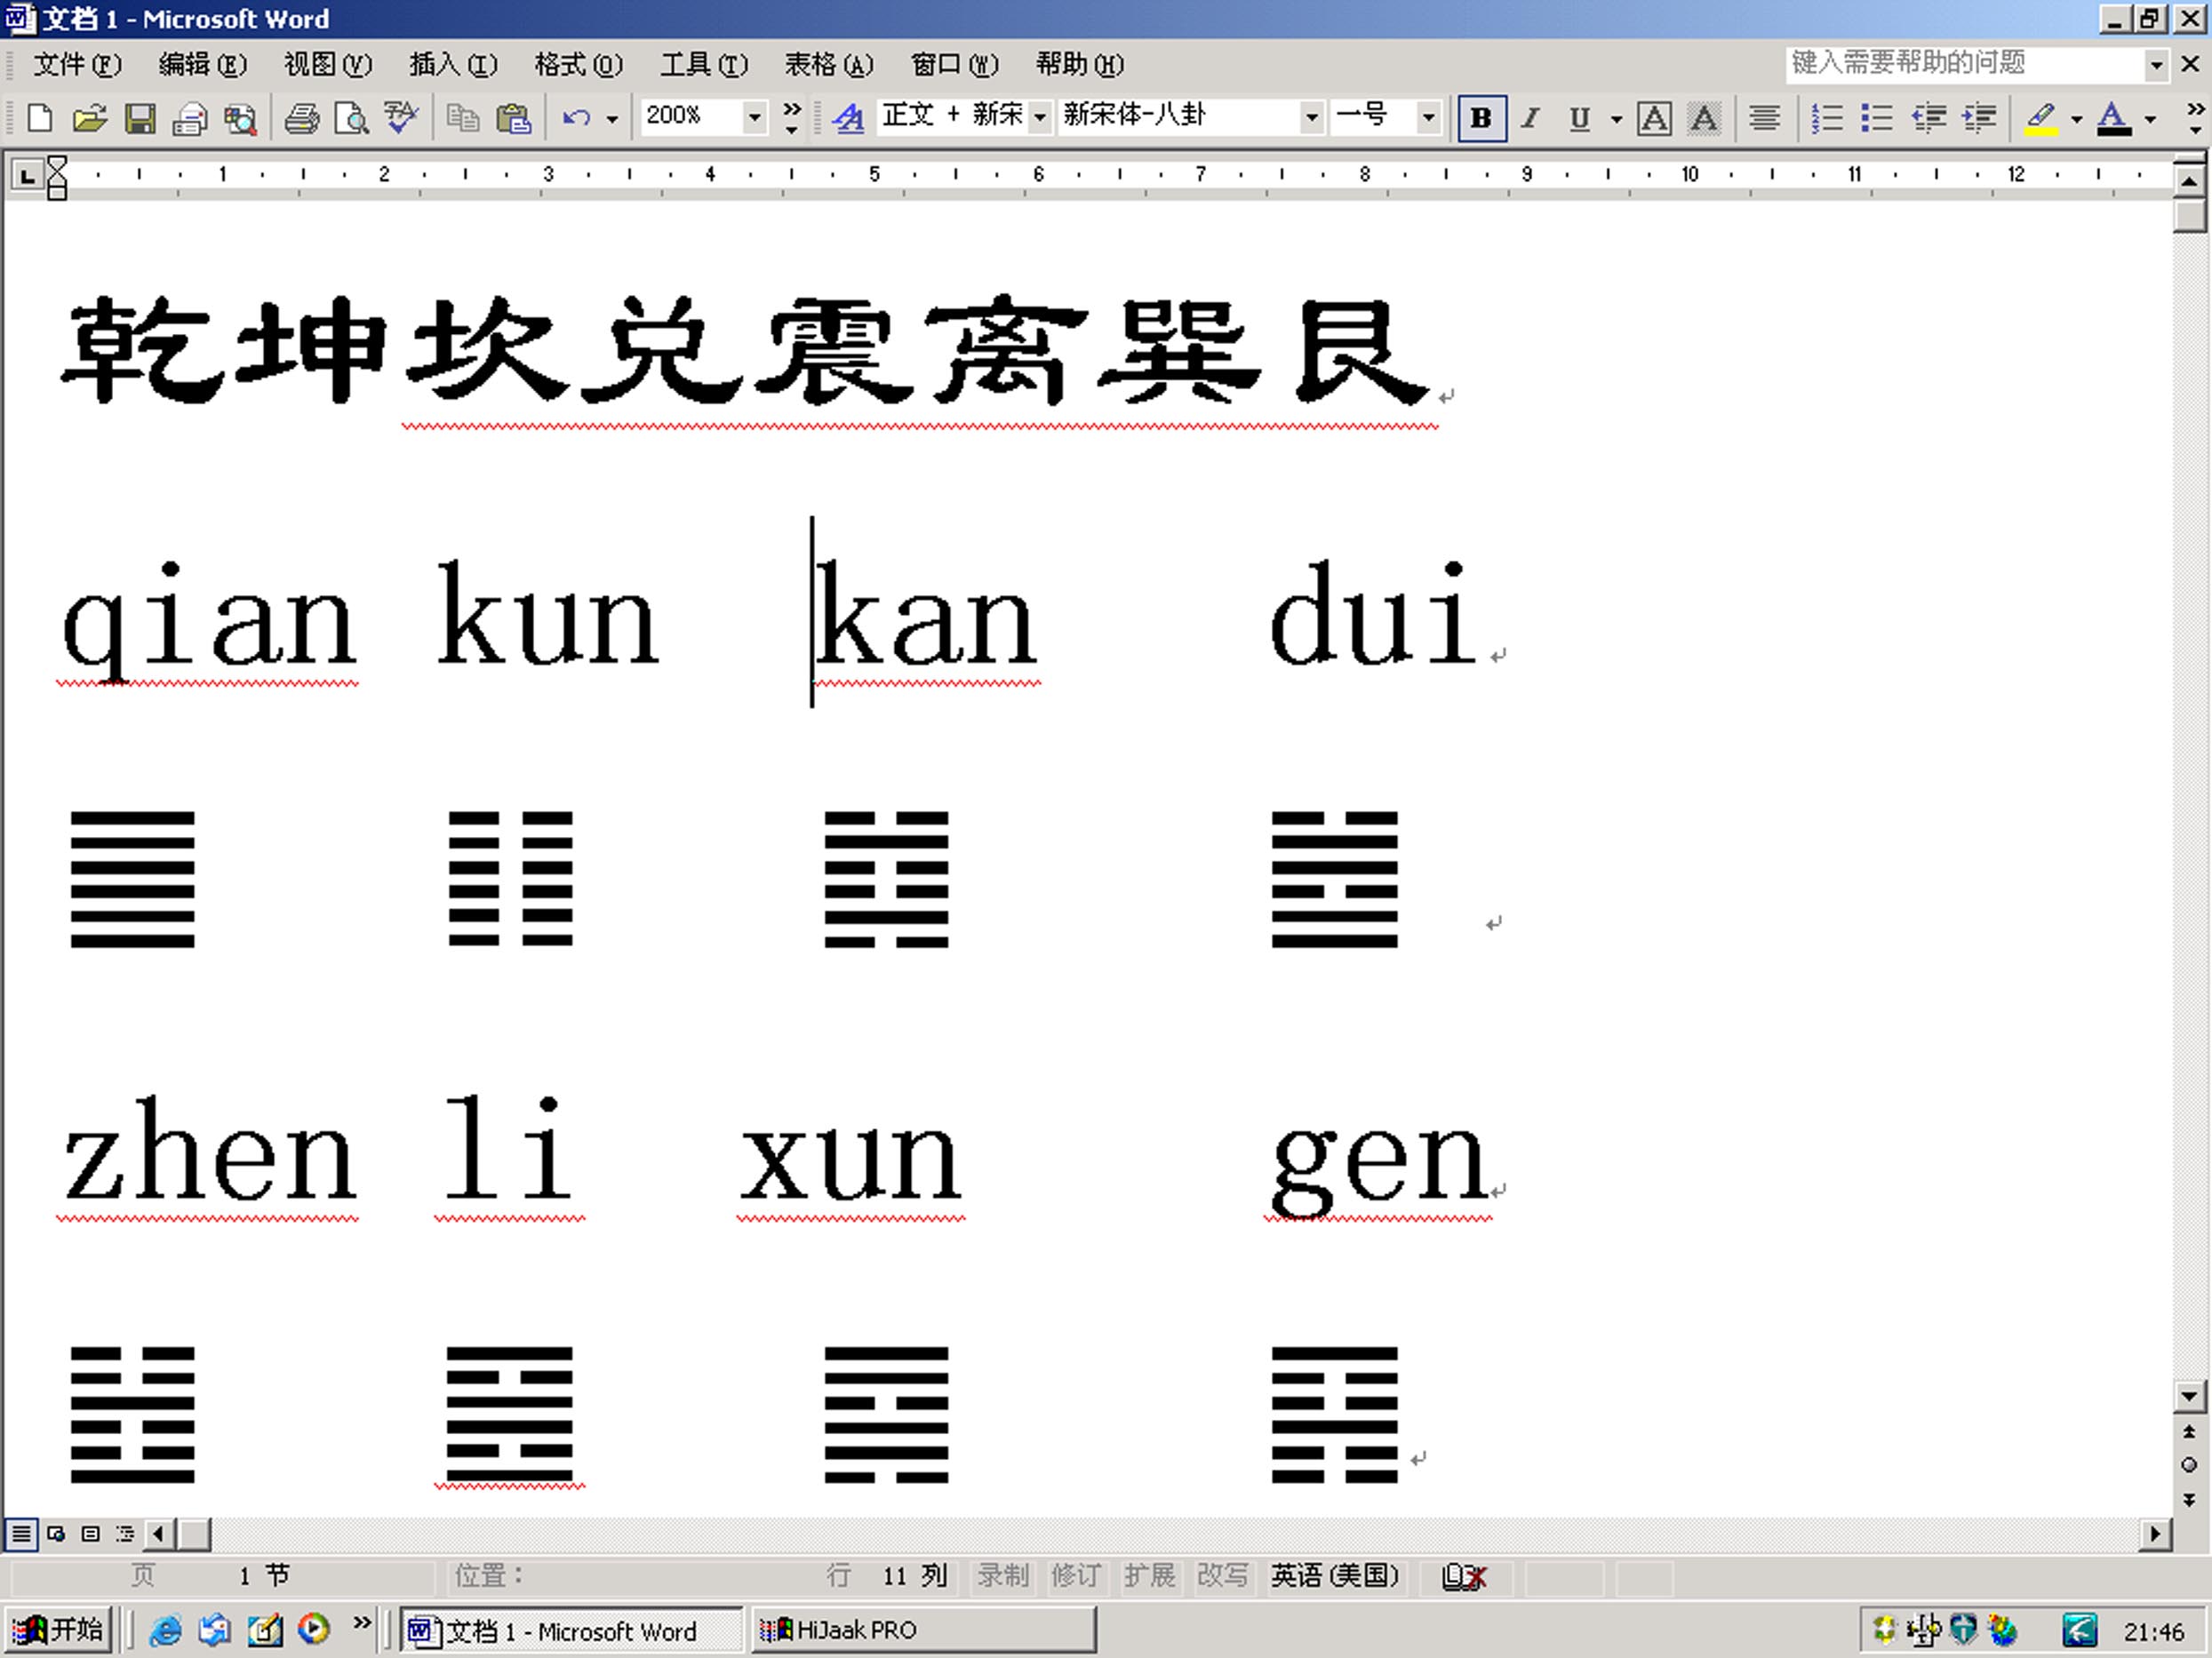
Task: Open the style dropdown 正文 + 新宋
Action: click(x=1040, y=118)
